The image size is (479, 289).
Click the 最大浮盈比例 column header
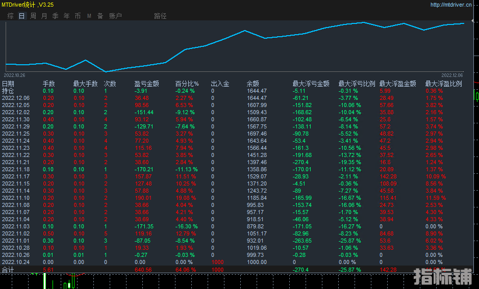pyautogui.click(x=444, y=84)
